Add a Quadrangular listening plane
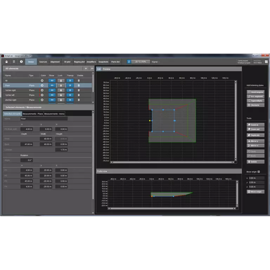The image size is (270, 270). 256,92
